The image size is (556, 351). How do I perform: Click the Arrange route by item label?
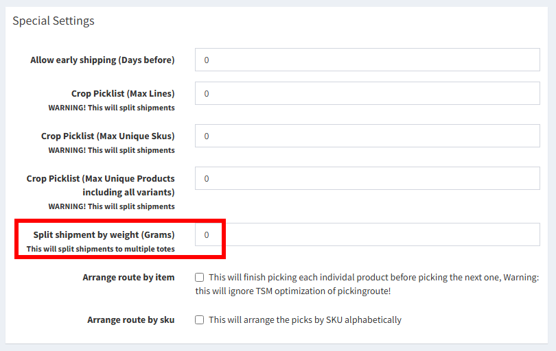click(x=129, y=278)
